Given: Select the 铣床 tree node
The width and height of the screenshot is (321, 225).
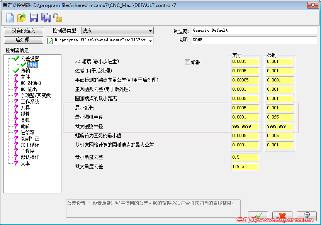Looking at the screenshot, I should click(33, 64).
